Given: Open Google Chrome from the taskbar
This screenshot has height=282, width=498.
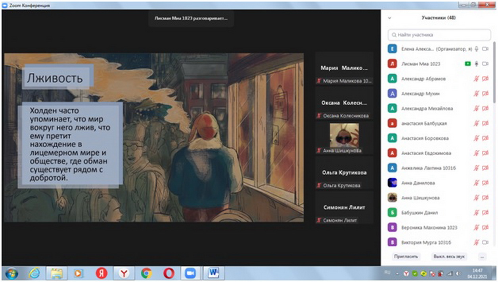Looking at the screenshot, I should point(146,273).
